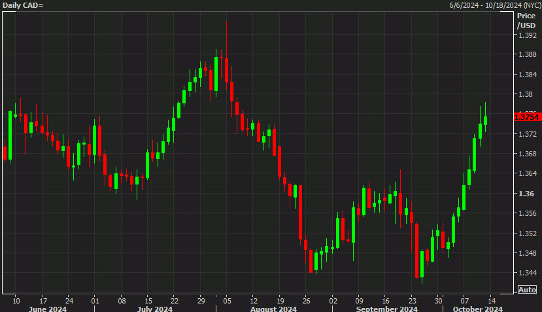Click the 23 September date tick
This screenshot has height=312, width=542.
click(413, 301)
